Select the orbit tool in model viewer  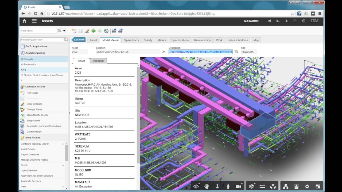196,186
